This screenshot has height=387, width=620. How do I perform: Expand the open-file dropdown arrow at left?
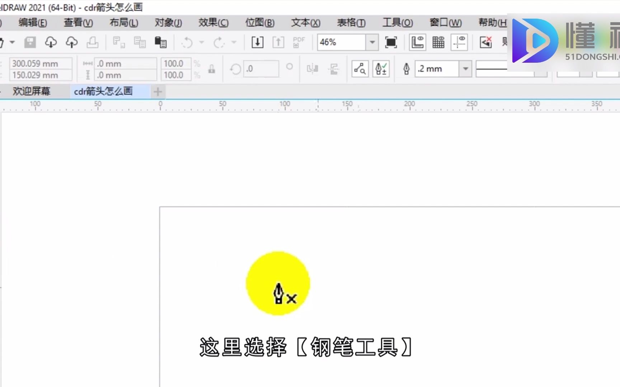[12, 42]
